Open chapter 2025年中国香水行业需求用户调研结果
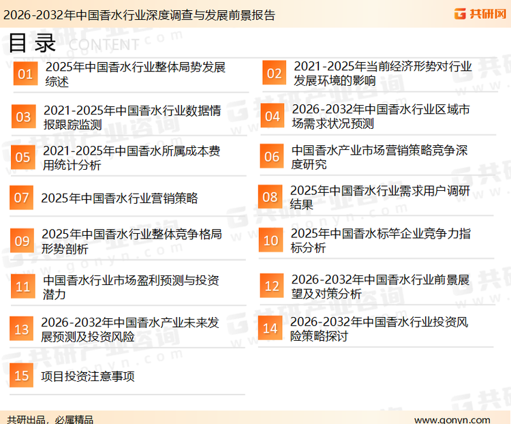511x424 pixels. tap(380, 197)
